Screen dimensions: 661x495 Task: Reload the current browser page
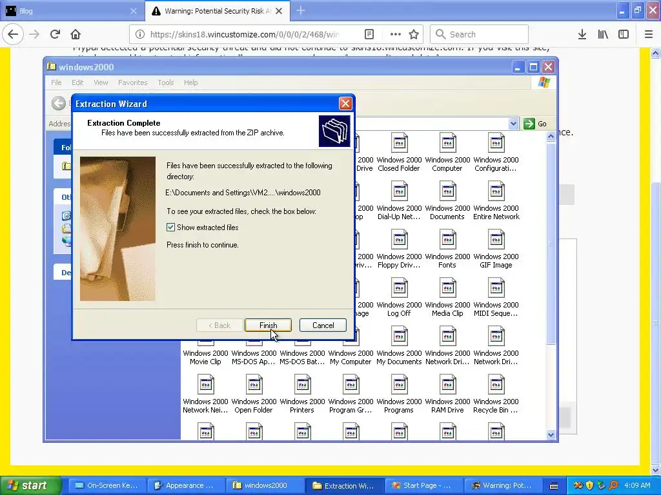click(x=55, y=34)
